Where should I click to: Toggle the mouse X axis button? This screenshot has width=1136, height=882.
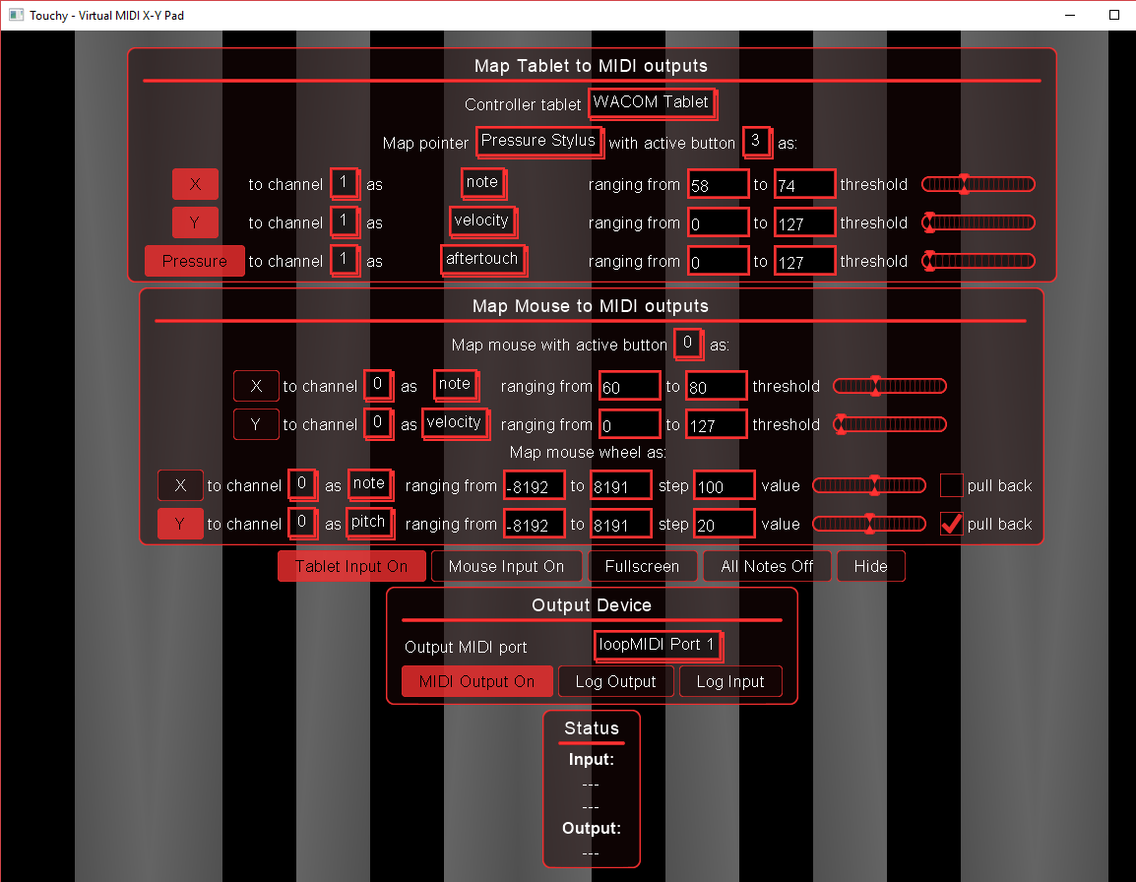click(x=256, y=386)
